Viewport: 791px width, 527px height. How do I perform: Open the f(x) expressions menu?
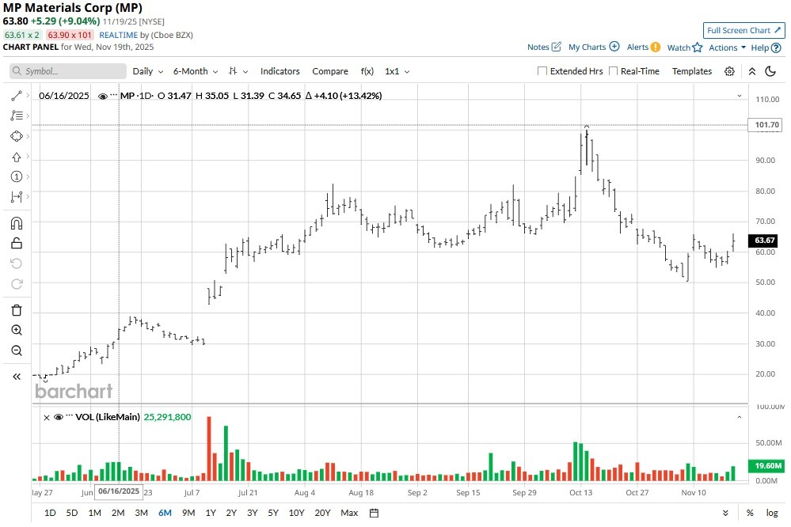point(367,71)
